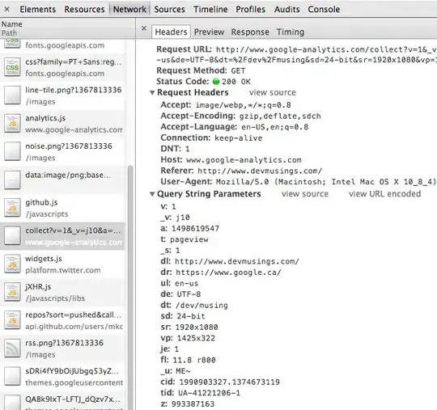
Task: Select the Headers tab
Action: (x=171, y=32)
